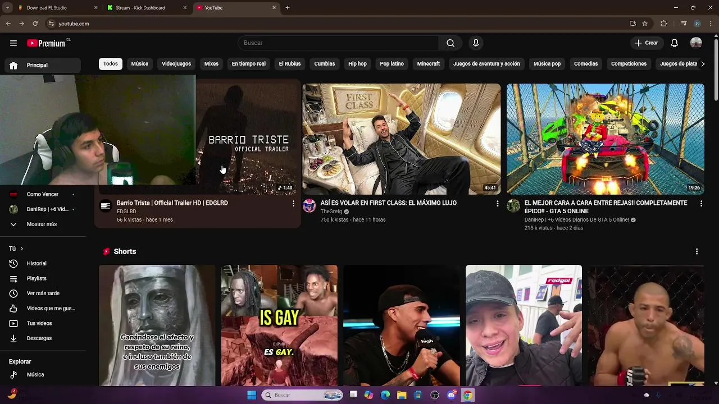This screenshot has height=404, width=719.
Task: Click the TheGrefg channel name link
Action: click(x=331, y=212)
